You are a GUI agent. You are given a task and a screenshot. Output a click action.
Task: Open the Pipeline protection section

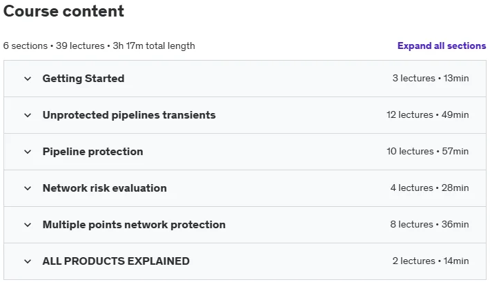pos(92,152)
